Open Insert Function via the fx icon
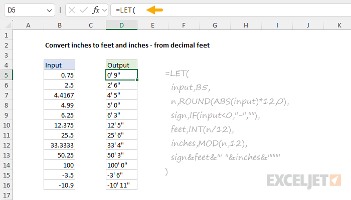Image resolution: width=351 pixels, height=200 pixels. (x=96, y=10)
